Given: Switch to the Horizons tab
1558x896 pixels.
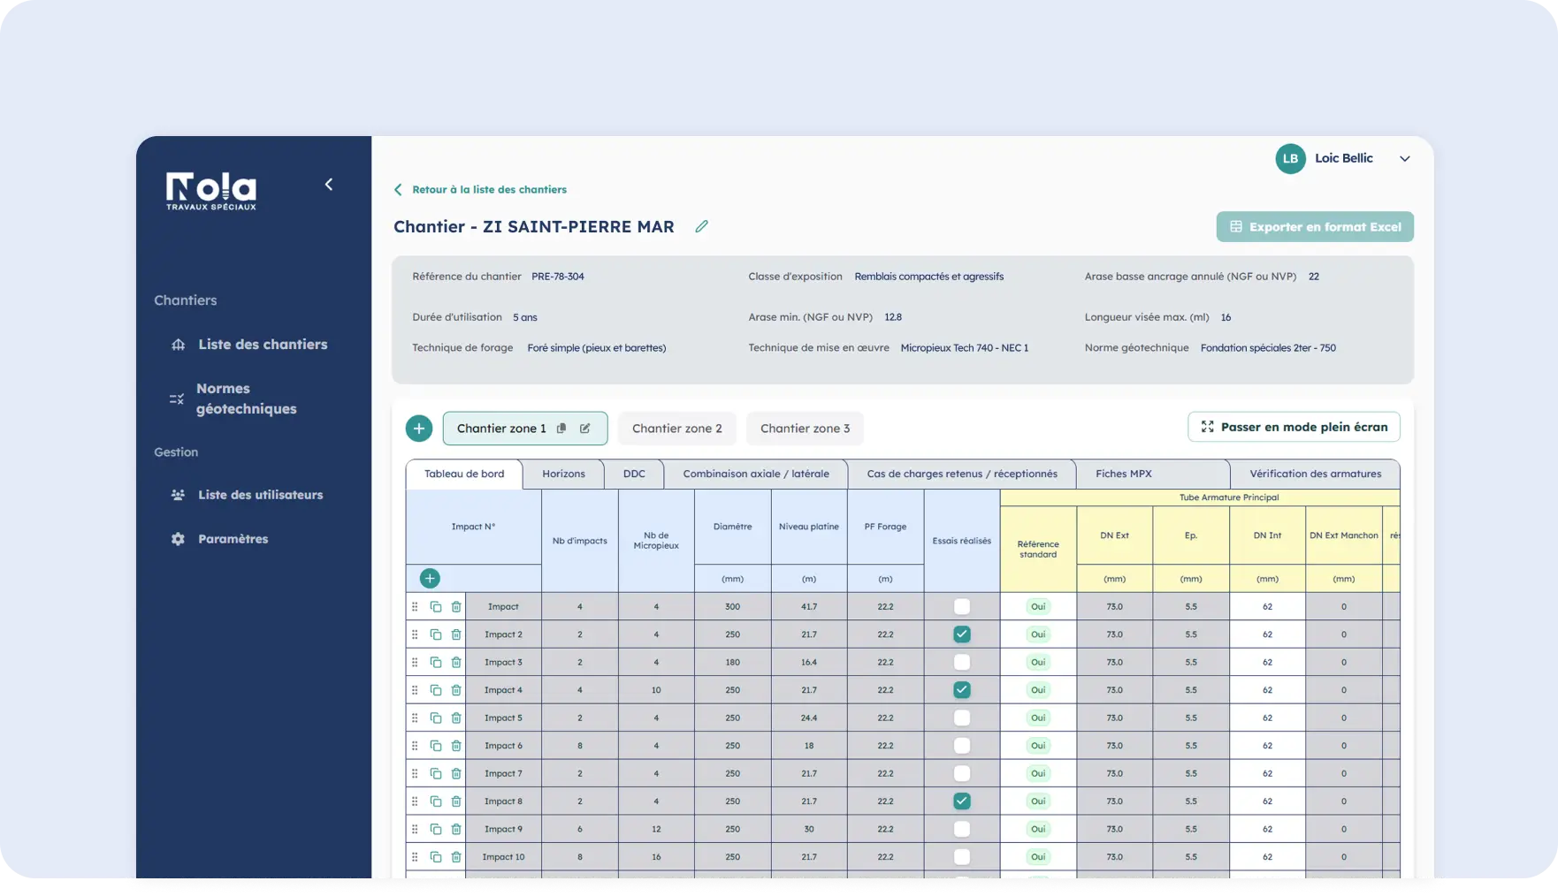Looking at the screenshot, I should pos(563,475).
